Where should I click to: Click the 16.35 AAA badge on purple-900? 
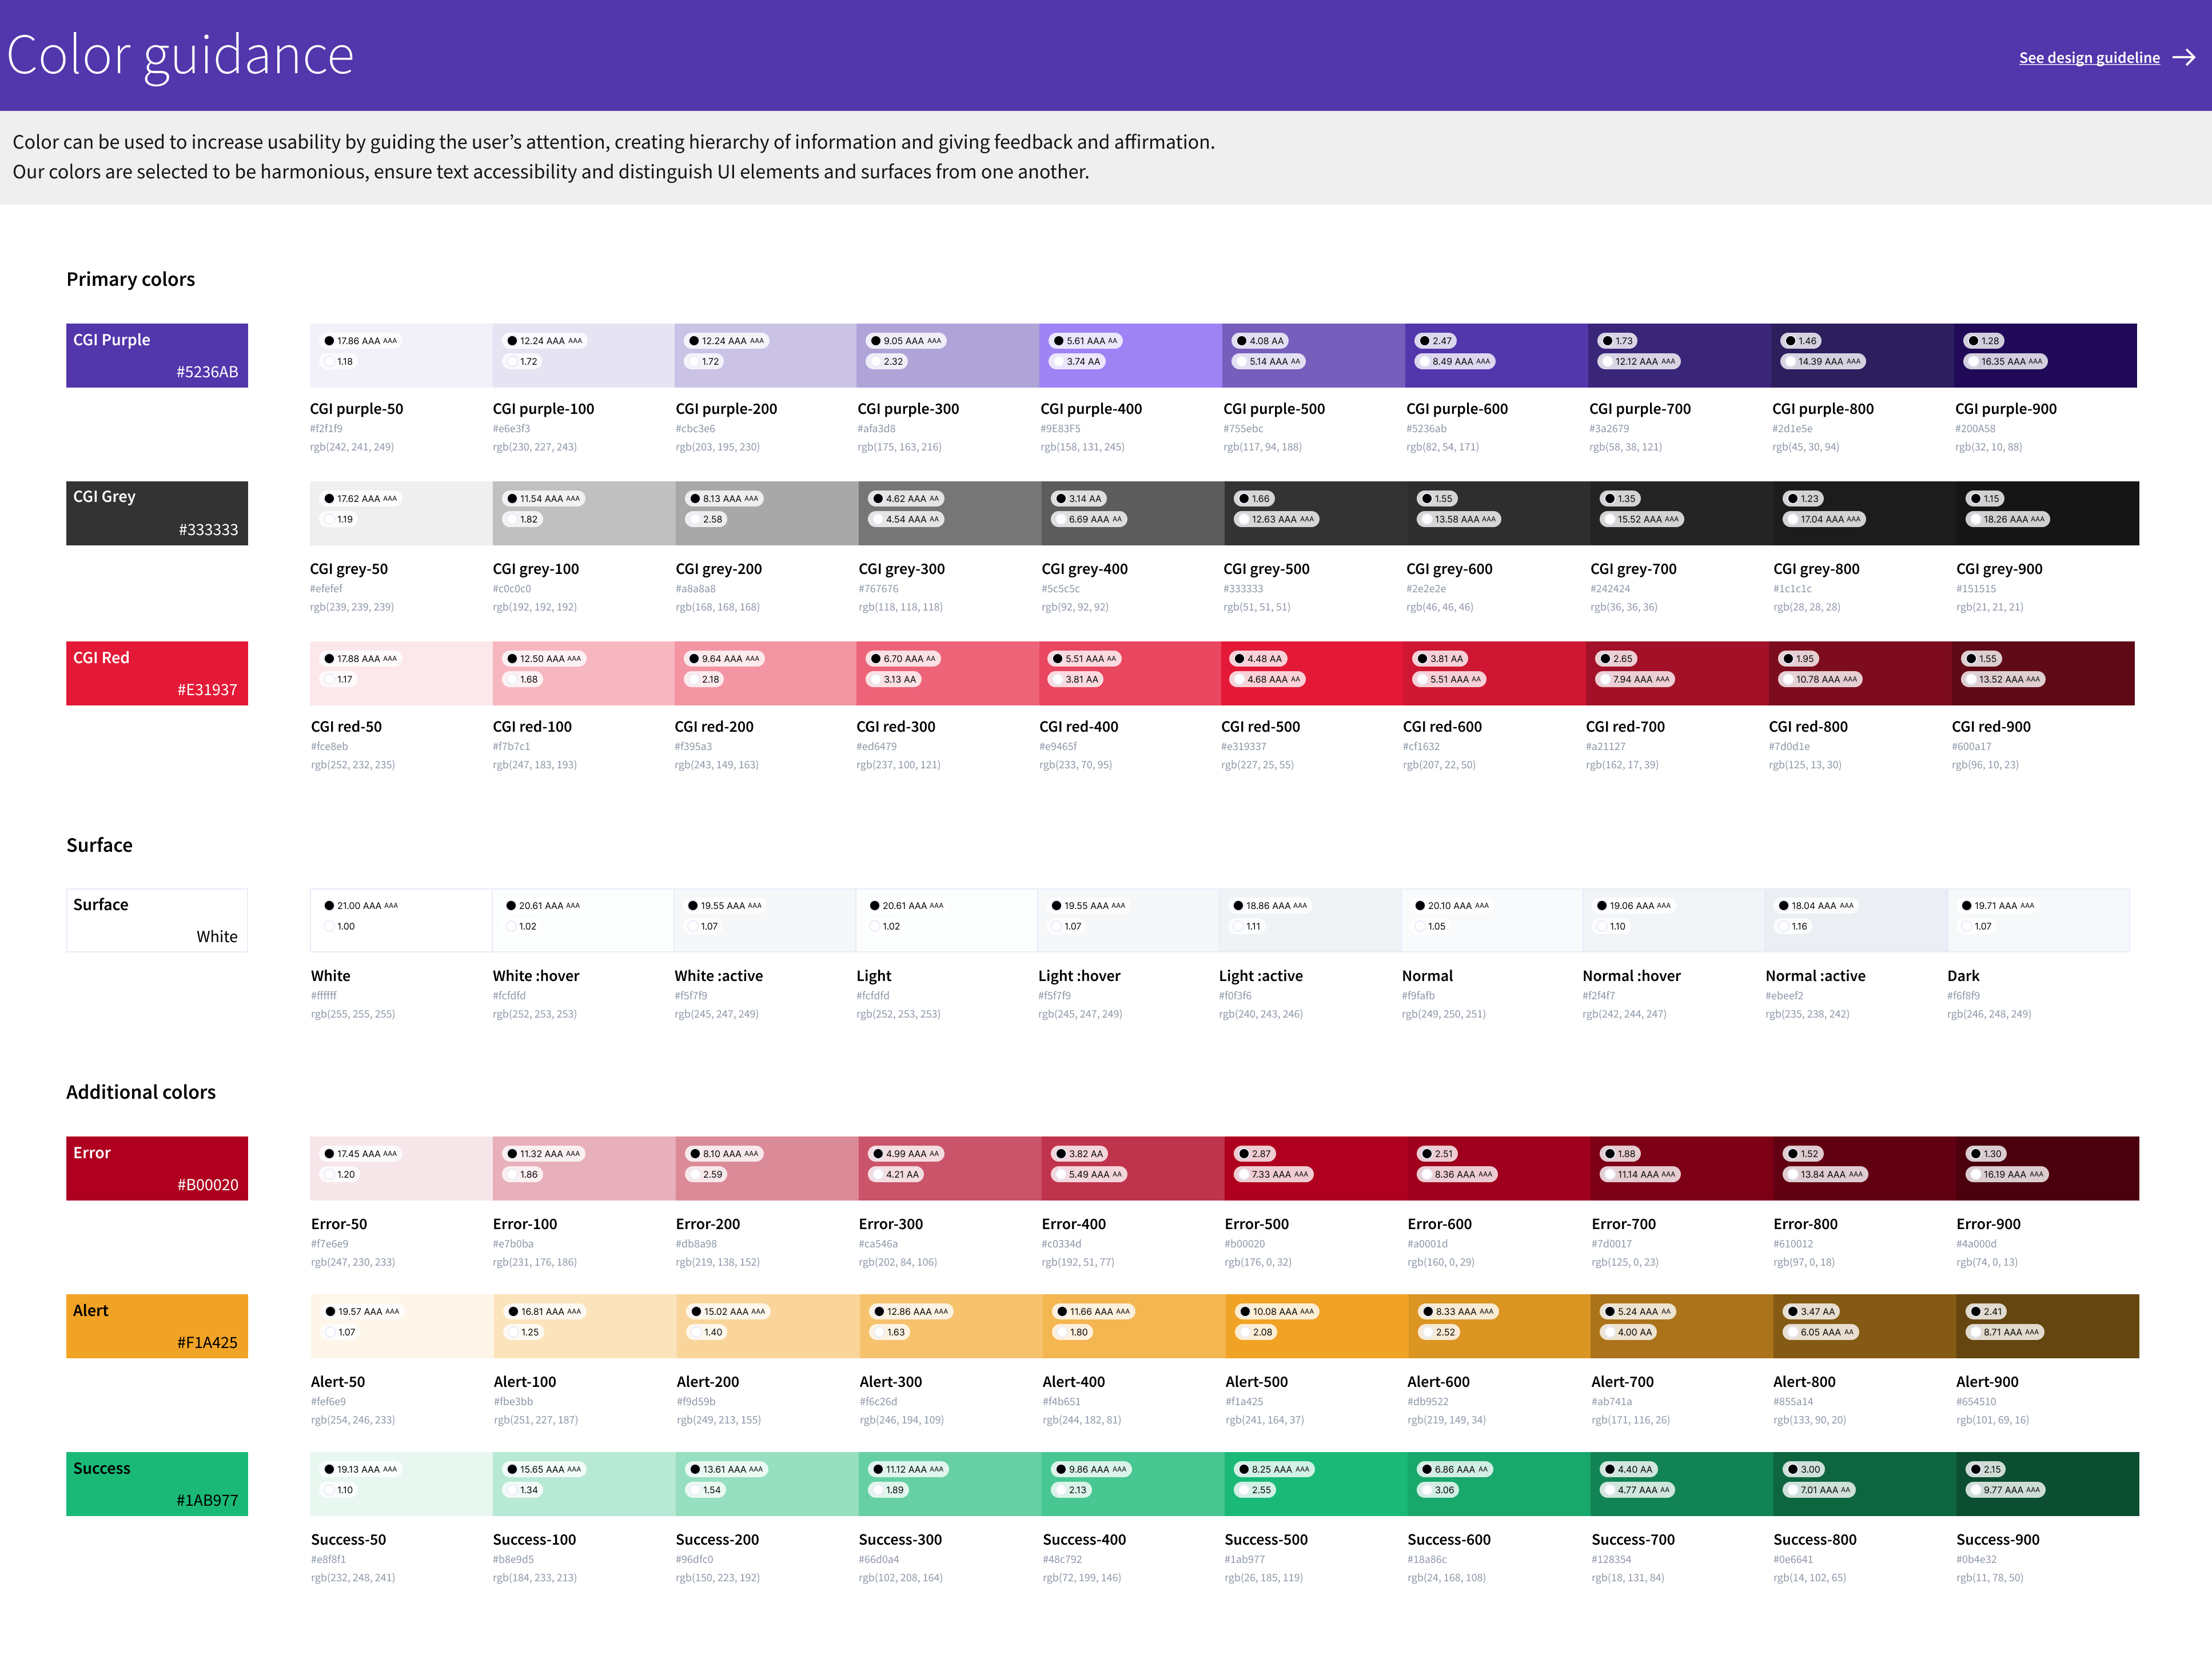(x=2005, y=362)
